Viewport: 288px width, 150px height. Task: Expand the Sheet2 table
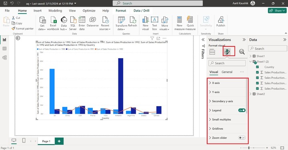(x=250, y=94)
